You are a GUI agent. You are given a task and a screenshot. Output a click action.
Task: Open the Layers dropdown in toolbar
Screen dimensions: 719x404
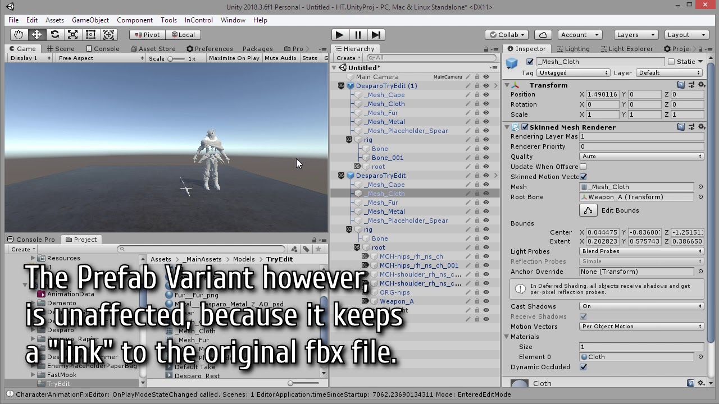click(636, 35)
